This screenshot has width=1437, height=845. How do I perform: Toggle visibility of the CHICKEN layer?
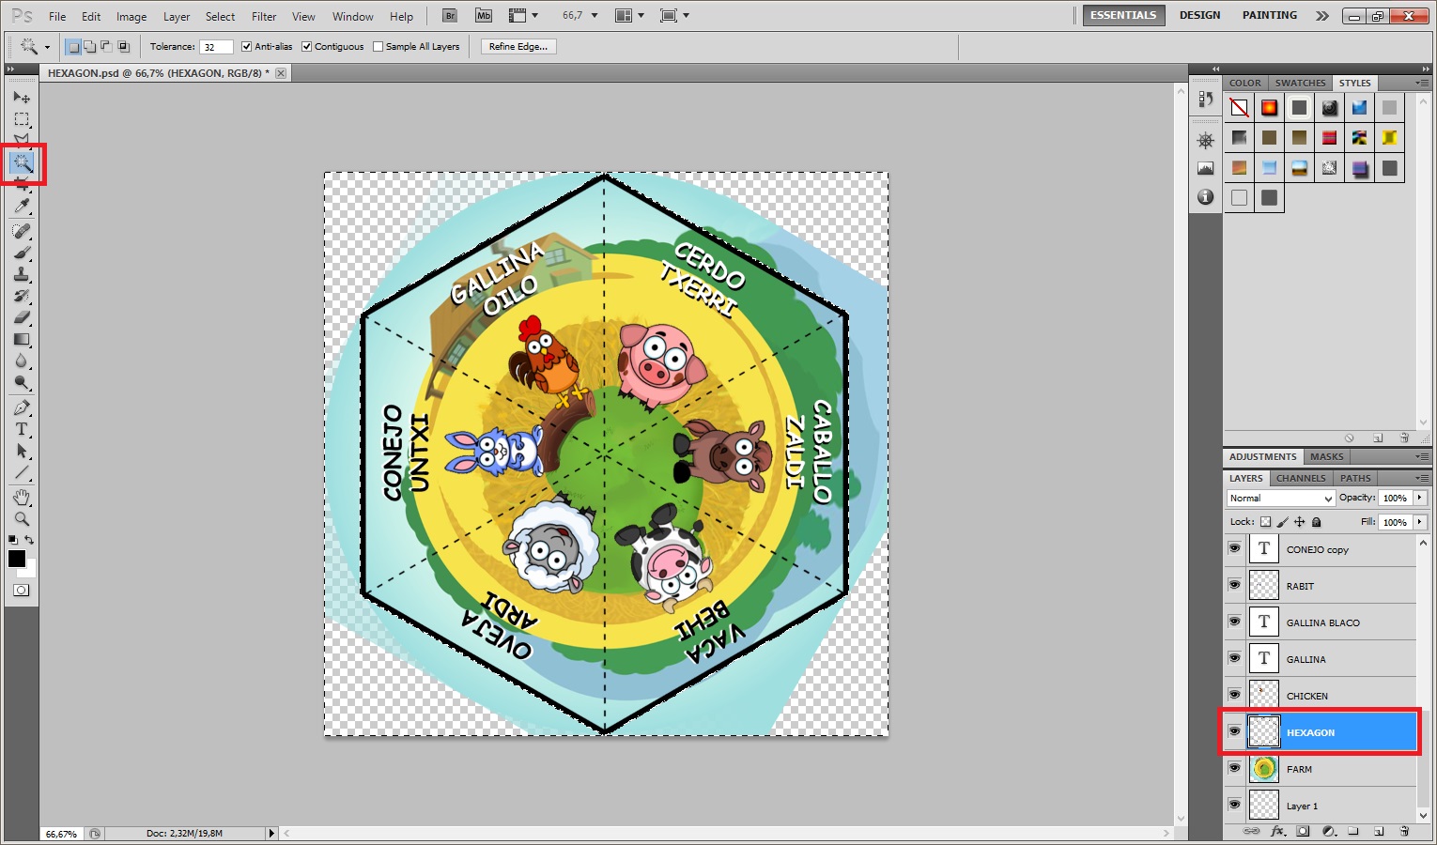tap(1234, 695)
